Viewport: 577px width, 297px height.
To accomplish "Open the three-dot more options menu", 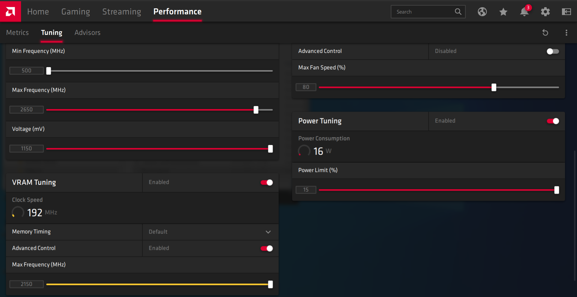I will click(x=566, y=32).
